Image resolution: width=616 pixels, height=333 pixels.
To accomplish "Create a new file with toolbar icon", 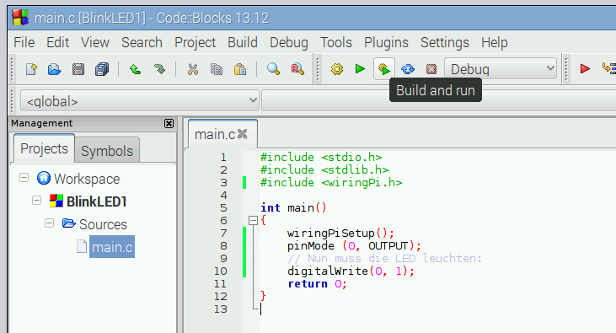I will (x=31, y=70).
